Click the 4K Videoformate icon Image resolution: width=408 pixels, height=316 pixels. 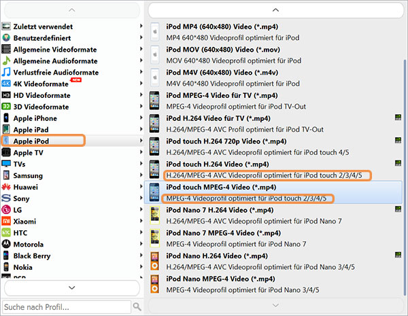tap(6, 84)
